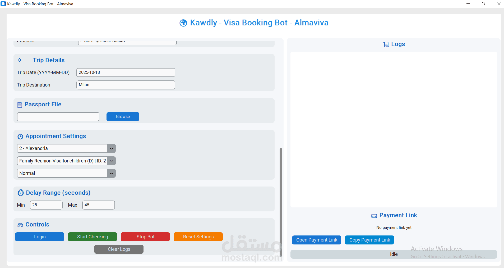This screenshot has height=268, width=504.
Task: Click the Appointment Settings section heading
Action: click(56, 136)
